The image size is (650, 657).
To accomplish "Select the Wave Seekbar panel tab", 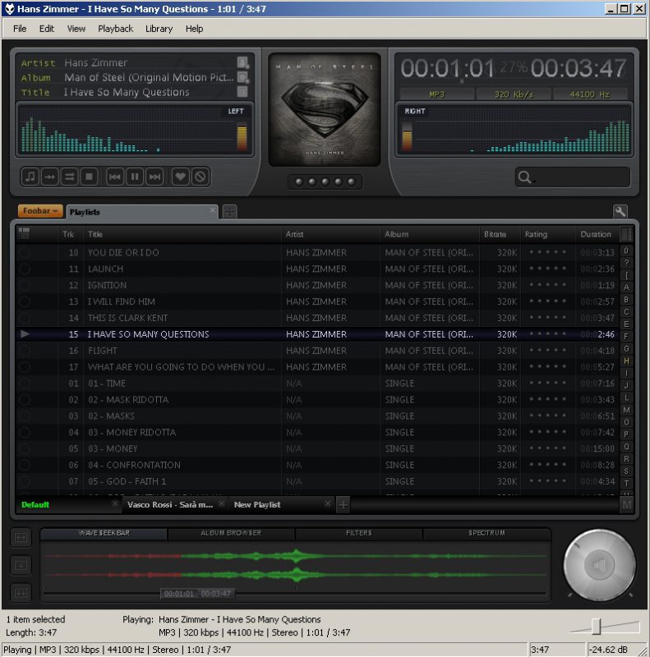I will [x=104, y=533].
